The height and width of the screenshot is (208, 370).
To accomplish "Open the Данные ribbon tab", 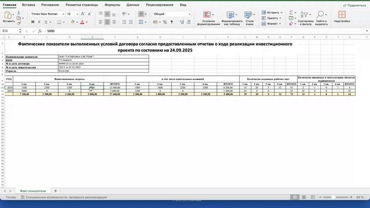I will [x=132, y=5].
